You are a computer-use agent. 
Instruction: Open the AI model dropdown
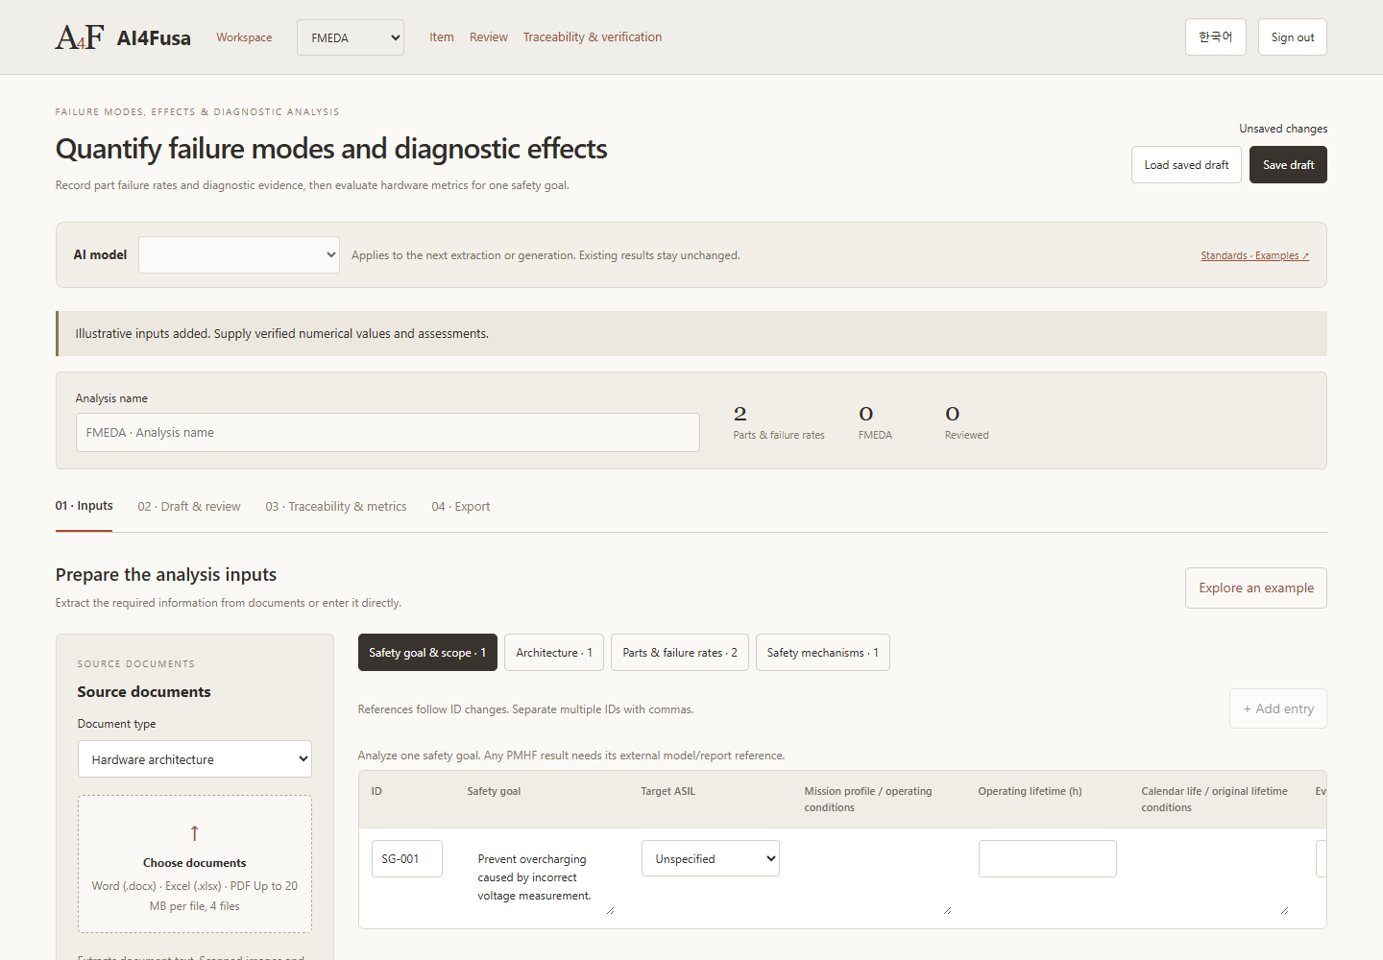pos(239,254)
